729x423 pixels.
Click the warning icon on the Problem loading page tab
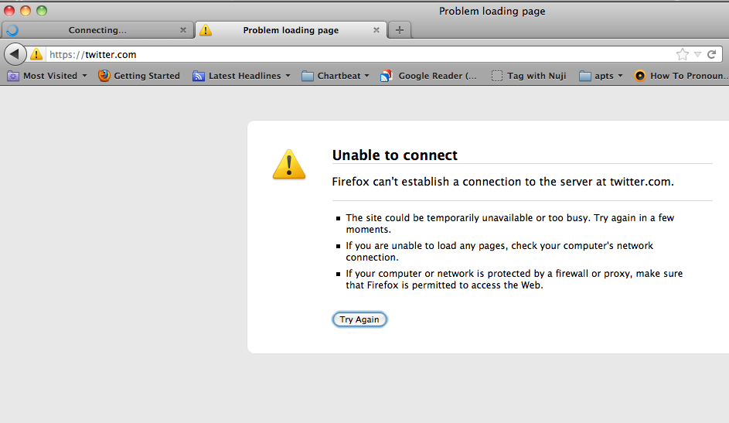click(206, 30)
